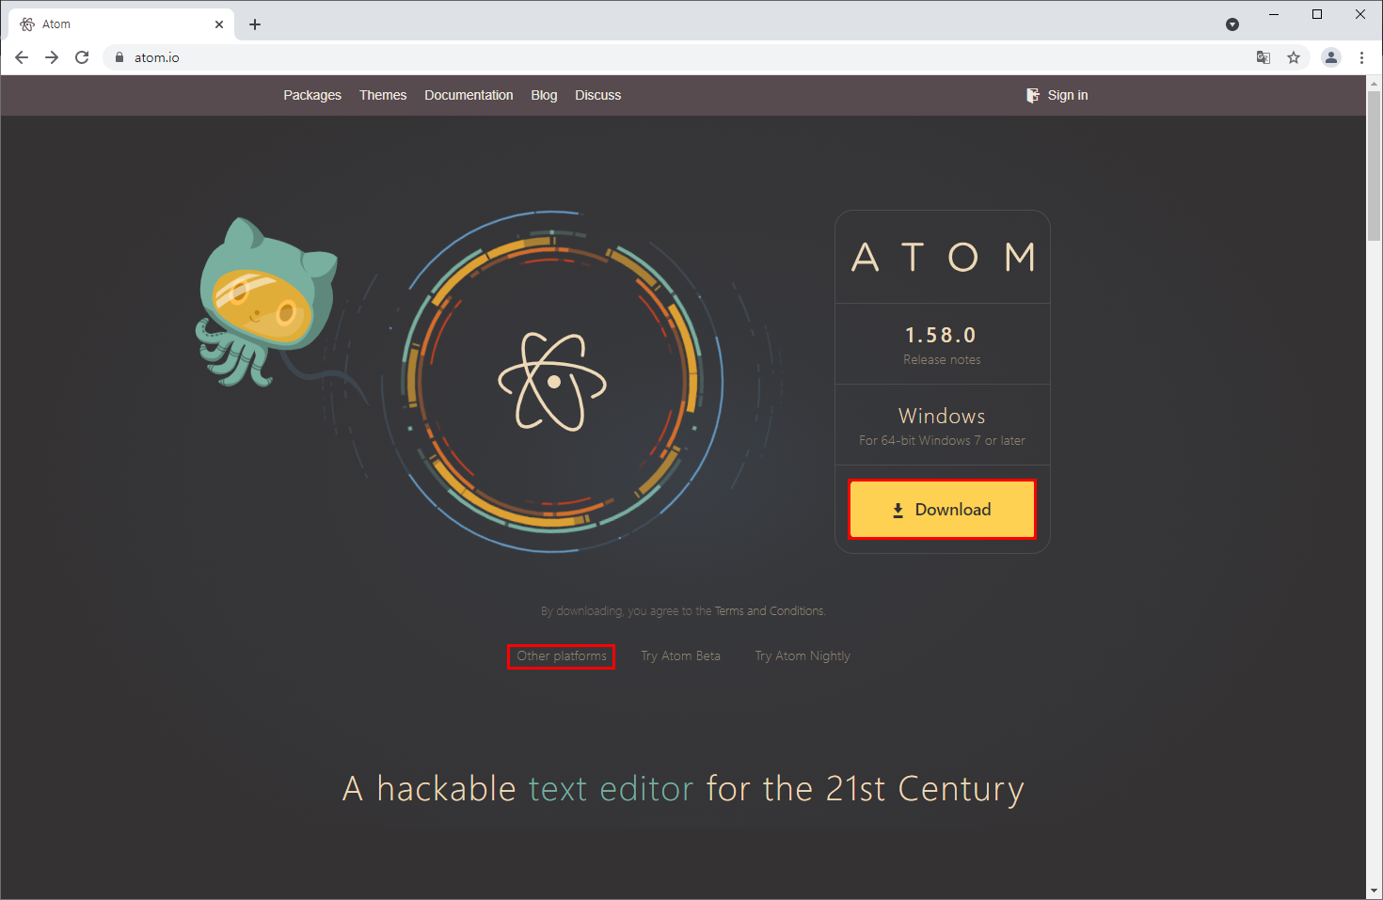Image resolution: width=1383 pixels, height=900 pixels.
Task: Bookmark this page with the star icon
Action: (x=1294, y=57)
